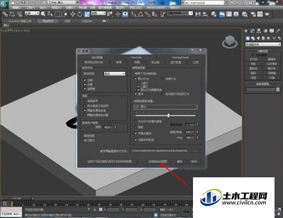283x218 pixels.
Task: Open the Utilities hammer panel tab
Action: (x=278, y=31)
